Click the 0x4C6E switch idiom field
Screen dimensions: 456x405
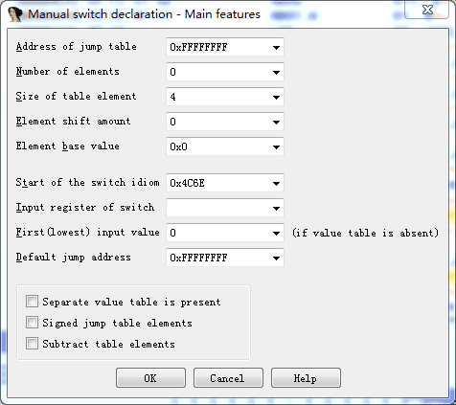(218, 183)
